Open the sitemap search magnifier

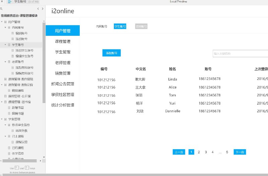pos(1,9)
